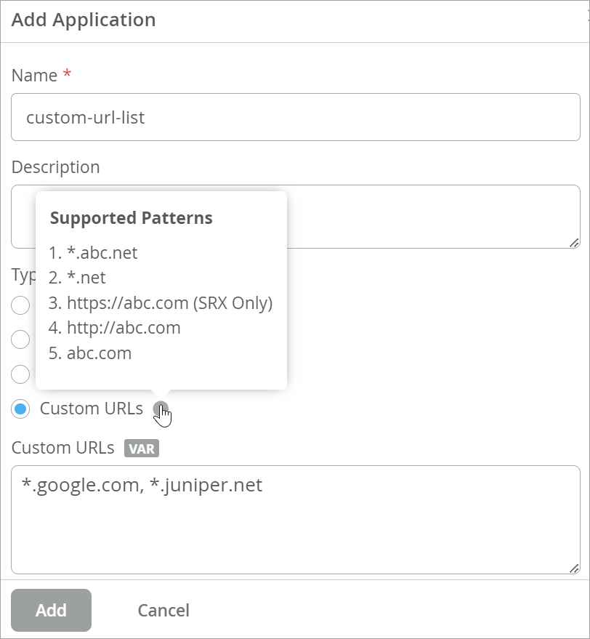Click the Custom URLs box resize handle

(574, 568)
